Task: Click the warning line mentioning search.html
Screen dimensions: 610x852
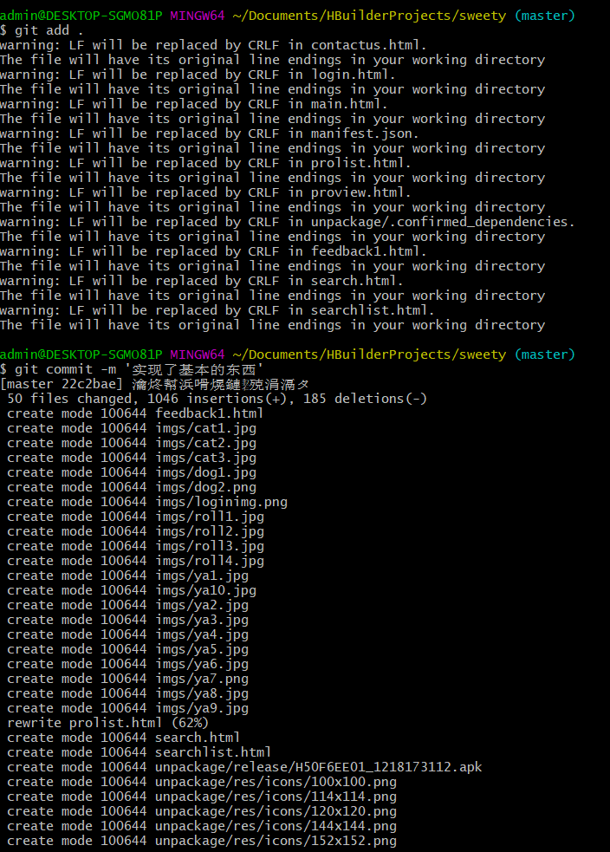Action: coord(202,280)
